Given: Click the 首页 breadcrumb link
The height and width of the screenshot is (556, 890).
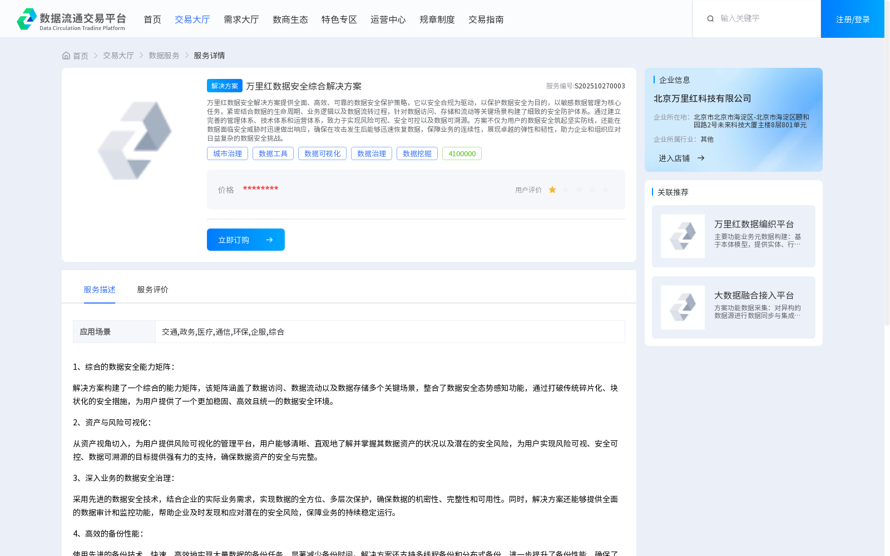Looking at the screenshot, I should pyautogui.click(x=81, y=56).
